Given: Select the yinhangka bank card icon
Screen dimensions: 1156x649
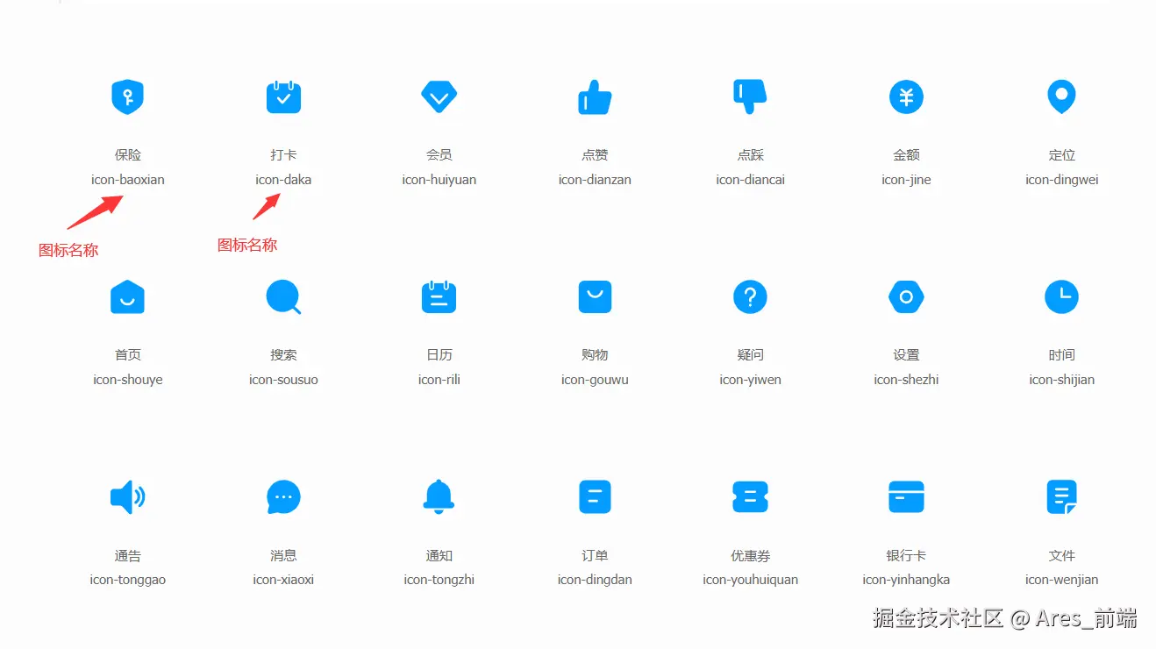Looking at the screenshot, I should (906, 497).
